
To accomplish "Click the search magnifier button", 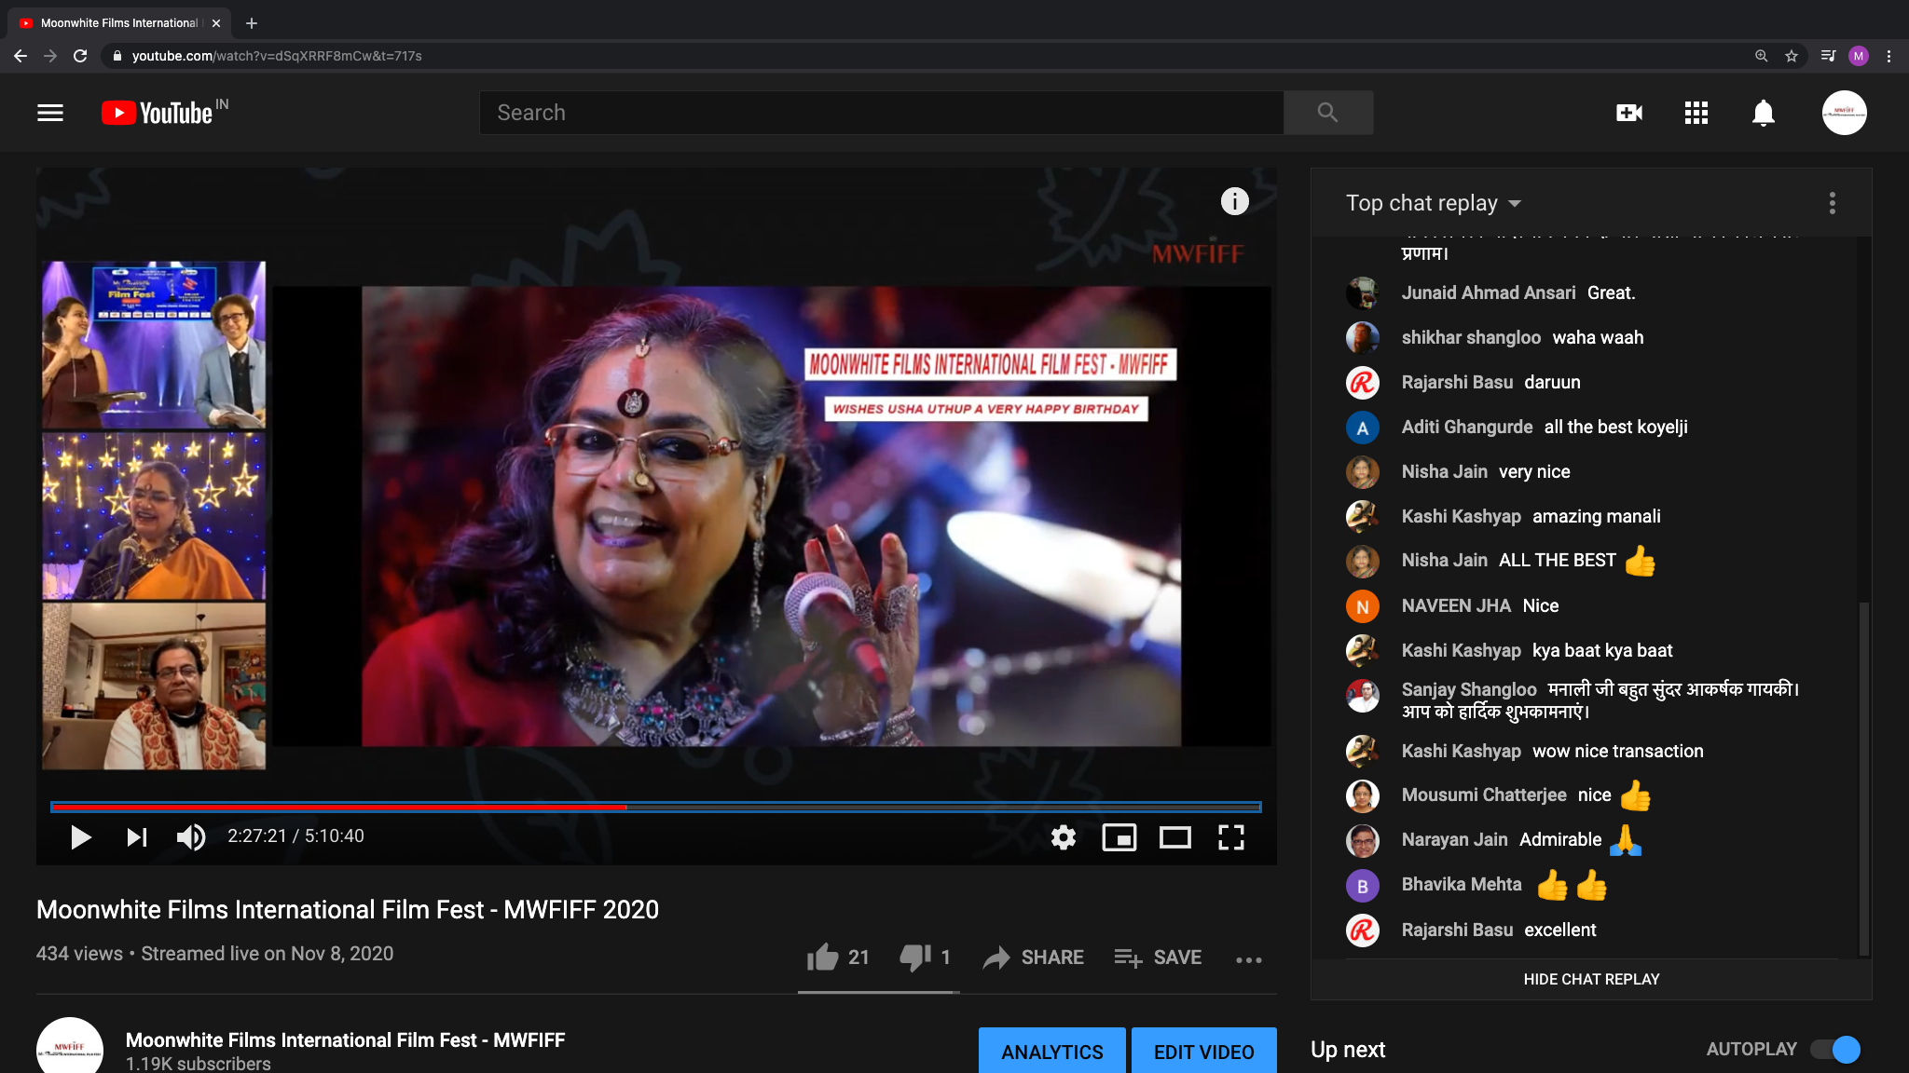I will tap(1328, 113).
